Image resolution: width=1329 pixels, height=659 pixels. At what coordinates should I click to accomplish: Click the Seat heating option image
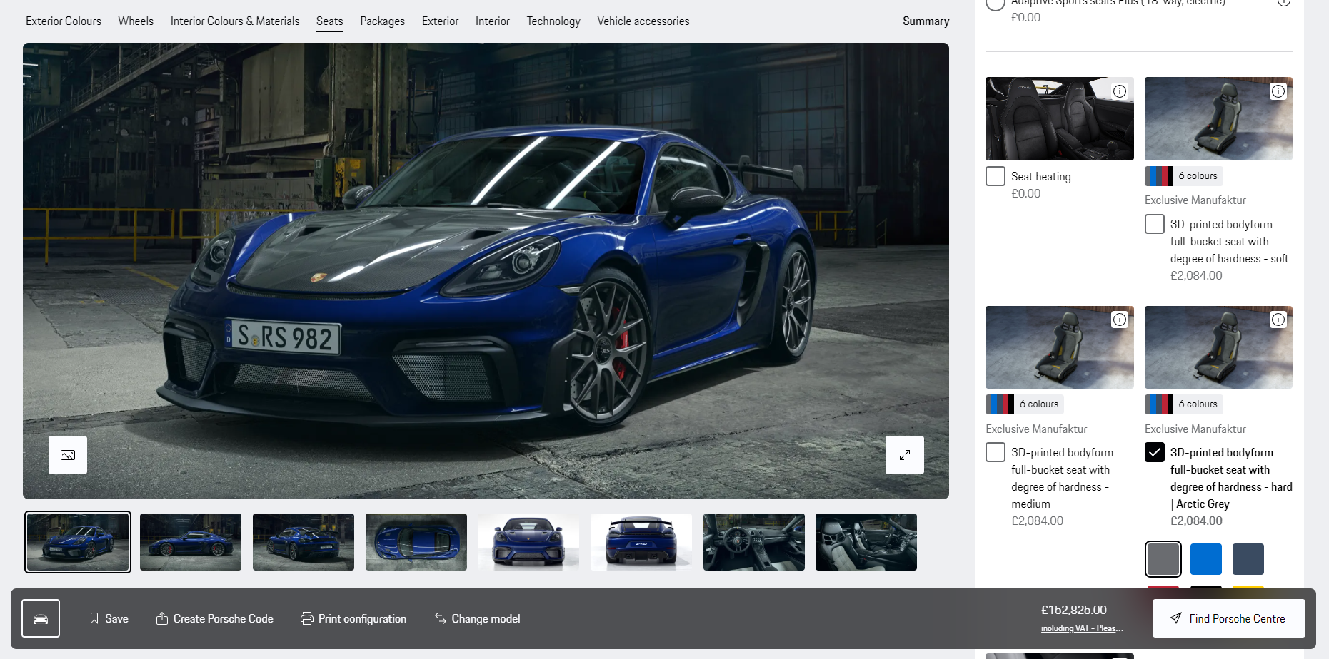pyautogui.click(x=1060, y=118)
